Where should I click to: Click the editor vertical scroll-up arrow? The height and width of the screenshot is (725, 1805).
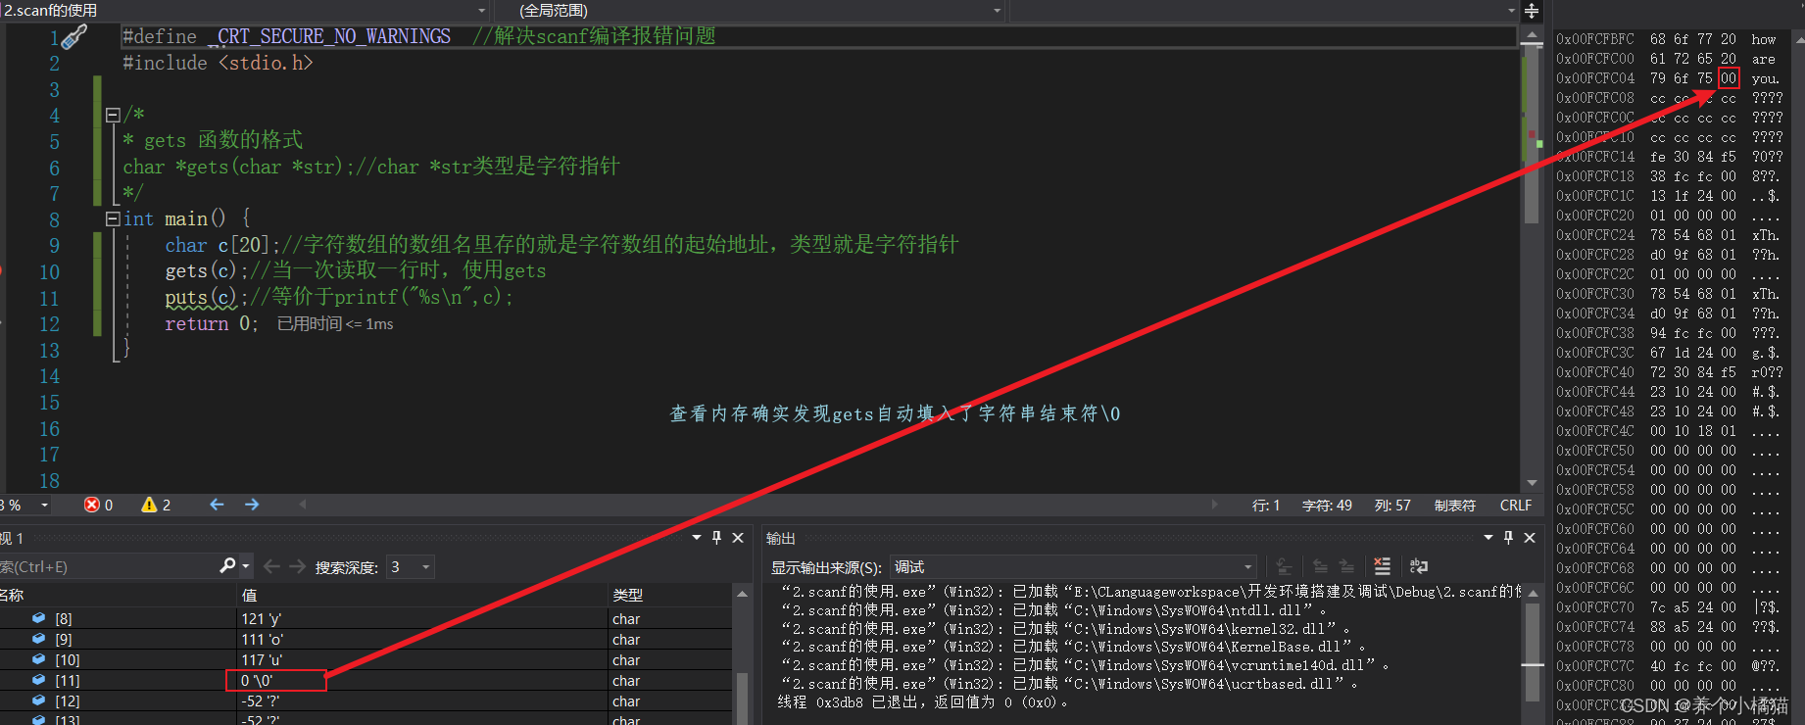coord(1532,36)
